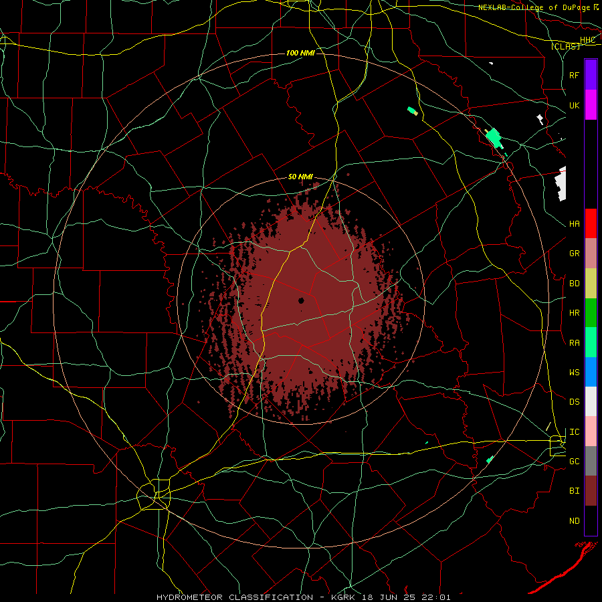Viewport: 602px width, 602px height.
Task: Click the magenta UK legend color swatch
Action: coord(591,105)
